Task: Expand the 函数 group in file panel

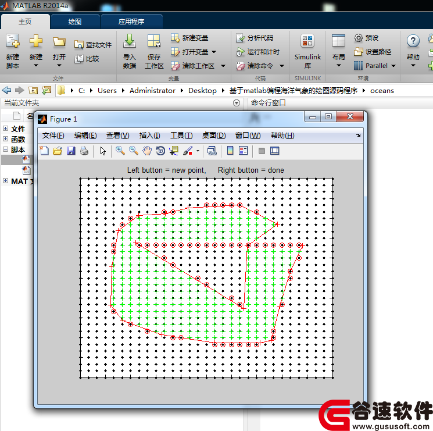Action: 6,138
